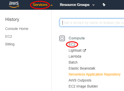
Task: Click the AWS logo
Action: click(14, 4)
